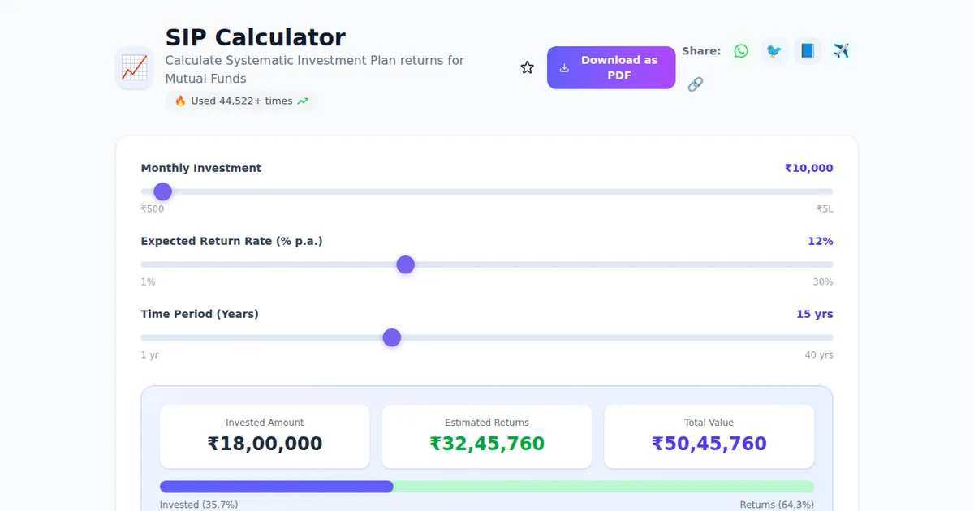The height and width of the screenshot is (511, 974).
Task: Click the ₹10,000 monthly investment value
Action: tap(808, 168)
